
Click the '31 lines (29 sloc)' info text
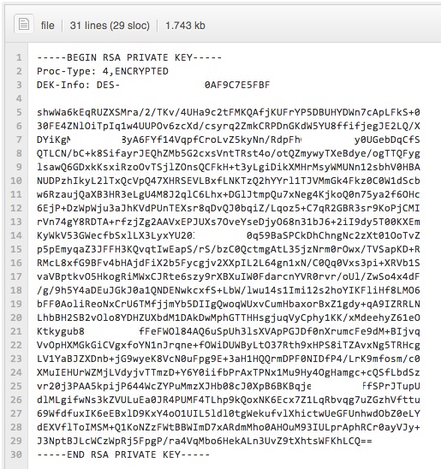click(x=110, y=26)
